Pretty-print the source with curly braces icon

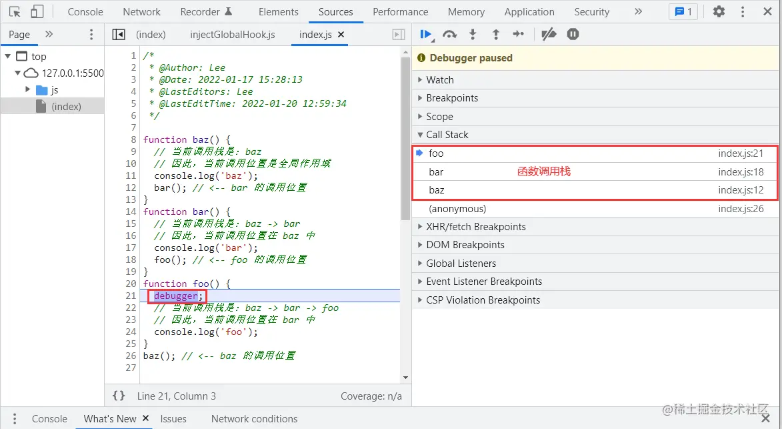[x=119, y=396]
